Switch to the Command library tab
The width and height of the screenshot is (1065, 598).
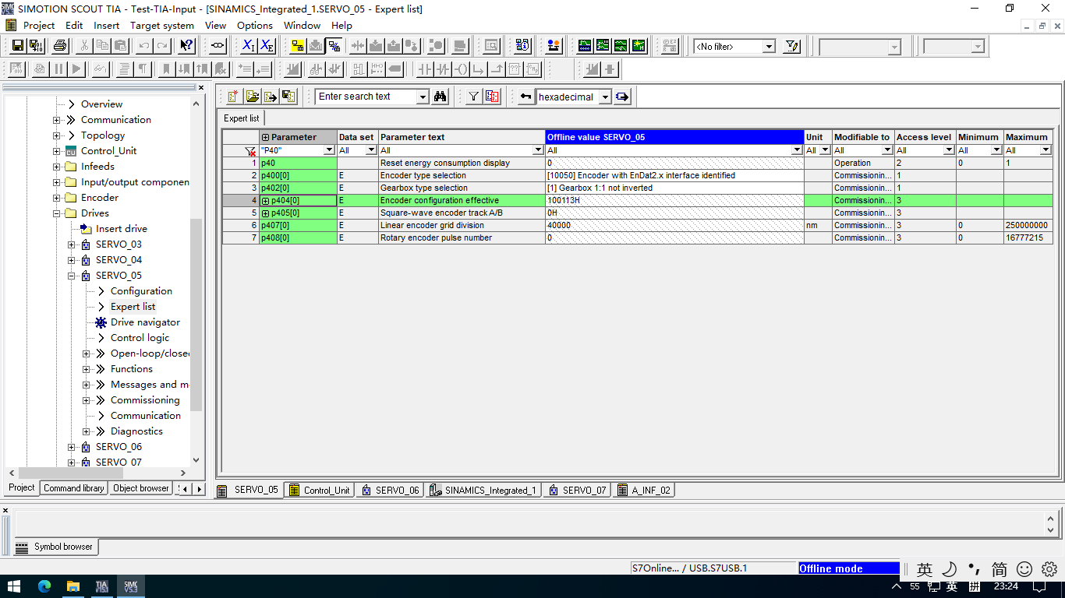(73, 488)
